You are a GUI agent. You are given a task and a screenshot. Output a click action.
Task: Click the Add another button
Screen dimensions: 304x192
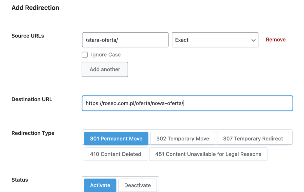pos(105,69)
